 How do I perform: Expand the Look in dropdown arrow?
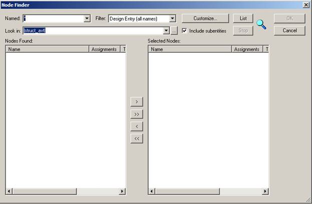click(x=166, y=31)
